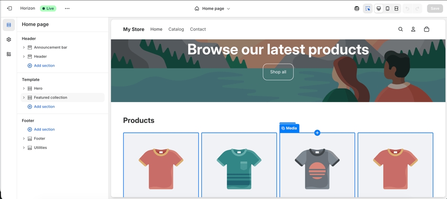The image size is (447, 199).
Task: Click the Home page panel title
Action: (35, 24)
